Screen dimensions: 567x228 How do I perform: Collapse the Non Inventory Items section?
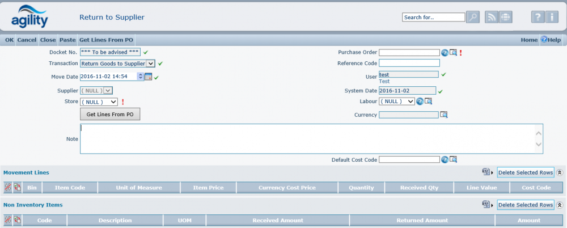pyautogui.click(x=560, y=205)
